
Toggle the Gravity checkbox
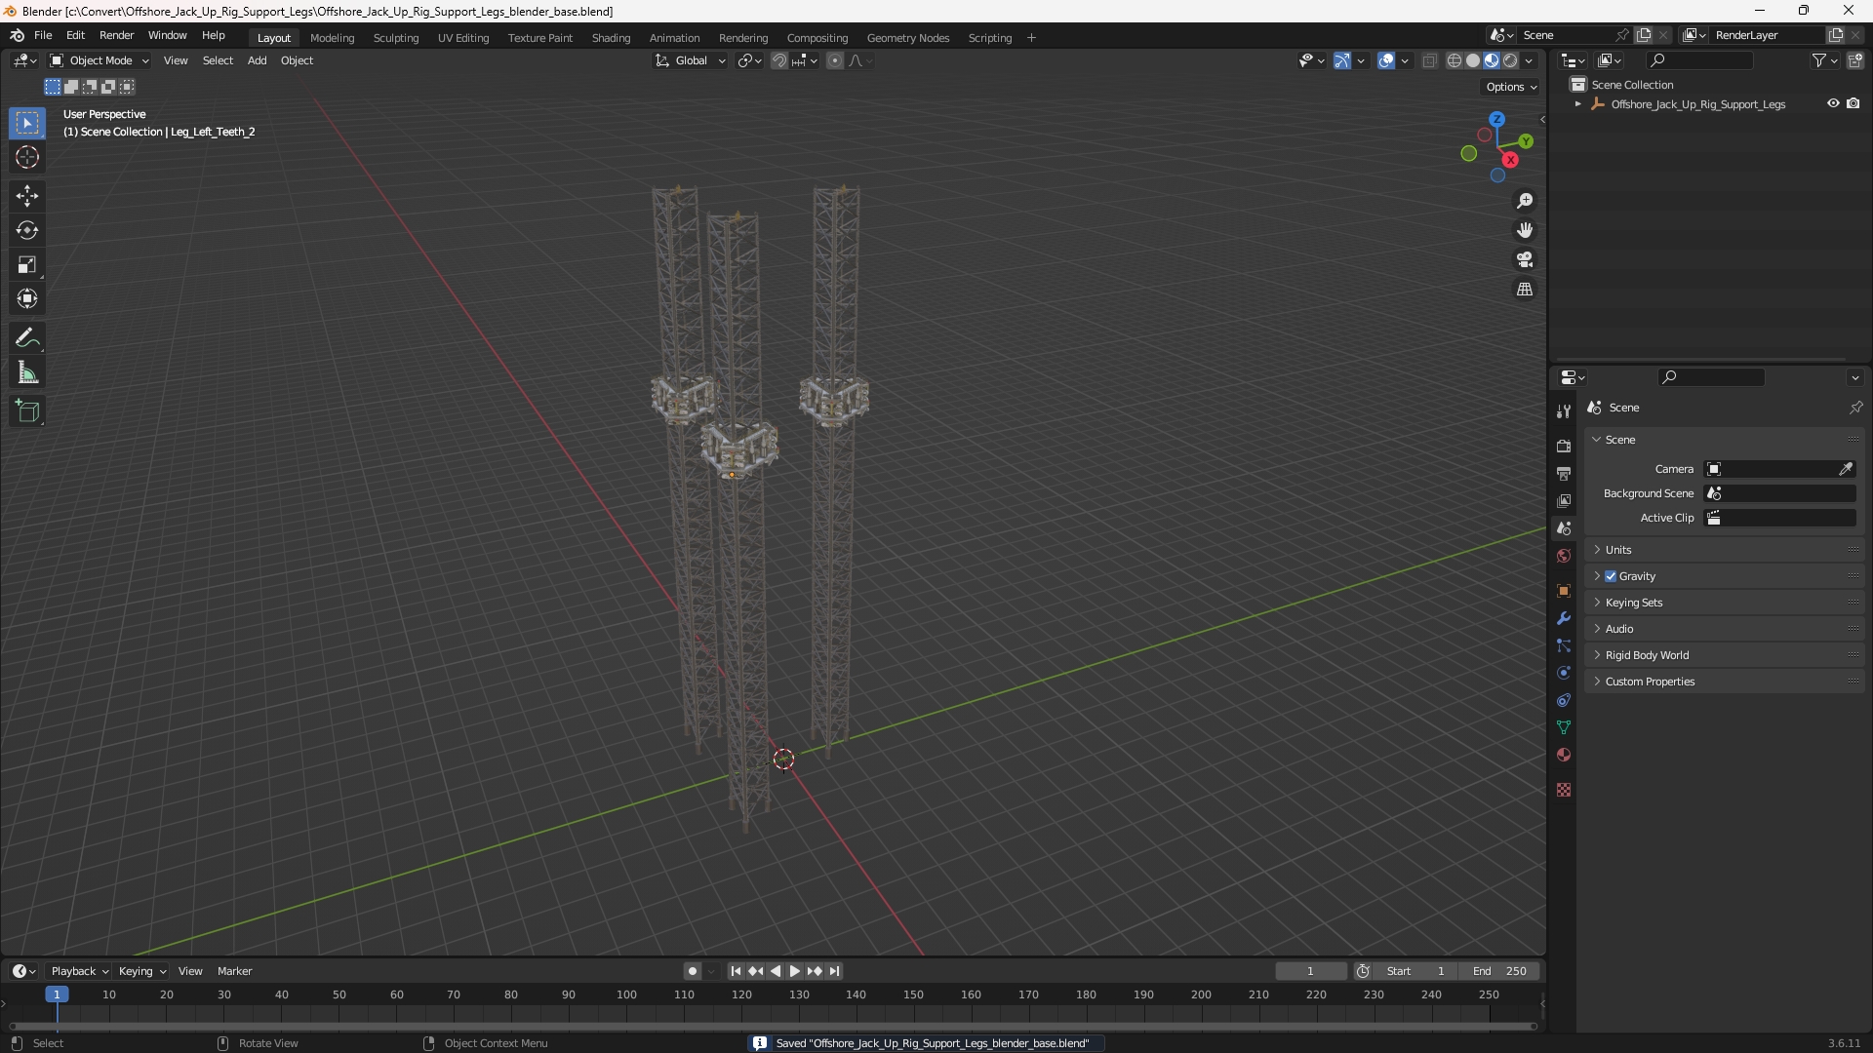[x=1611, y=576]
